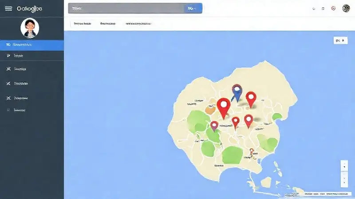Viewport: 355px width, 199px height.
Task: Select the red pin right of blue pin
Action: [x=251, y=99]
